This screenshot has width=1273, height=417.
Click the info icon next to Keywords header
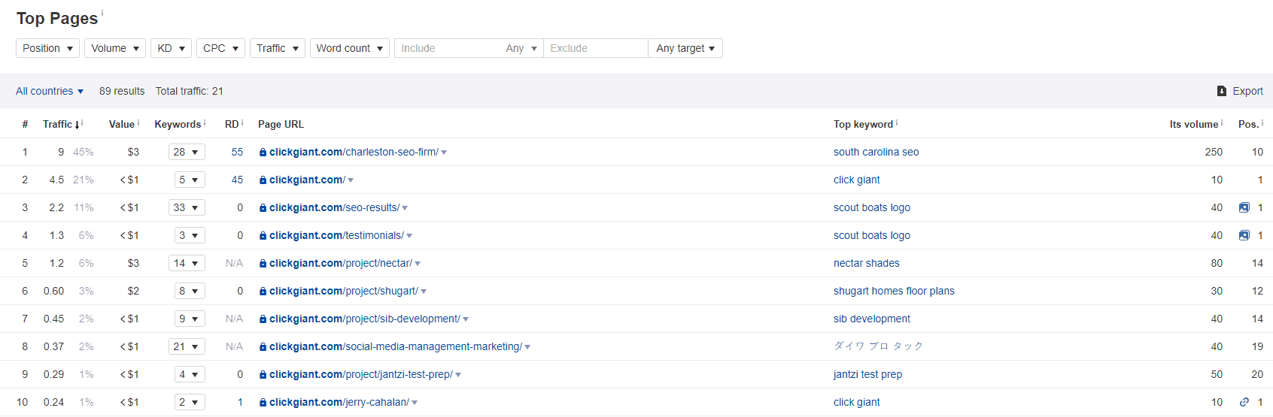click(205, 122)
